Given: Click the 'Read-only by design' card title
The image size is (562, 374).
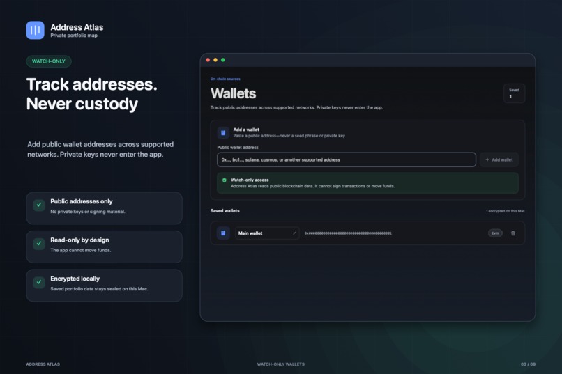Looking at the screenshot, I should (x=79, y=240).
